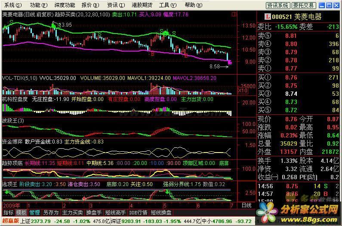Close the stock software window

[336, 6]
